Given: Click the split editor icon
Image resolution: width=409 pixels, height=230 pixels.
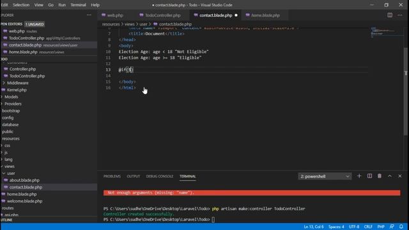Looking at the screenshot, I should 390,15.
